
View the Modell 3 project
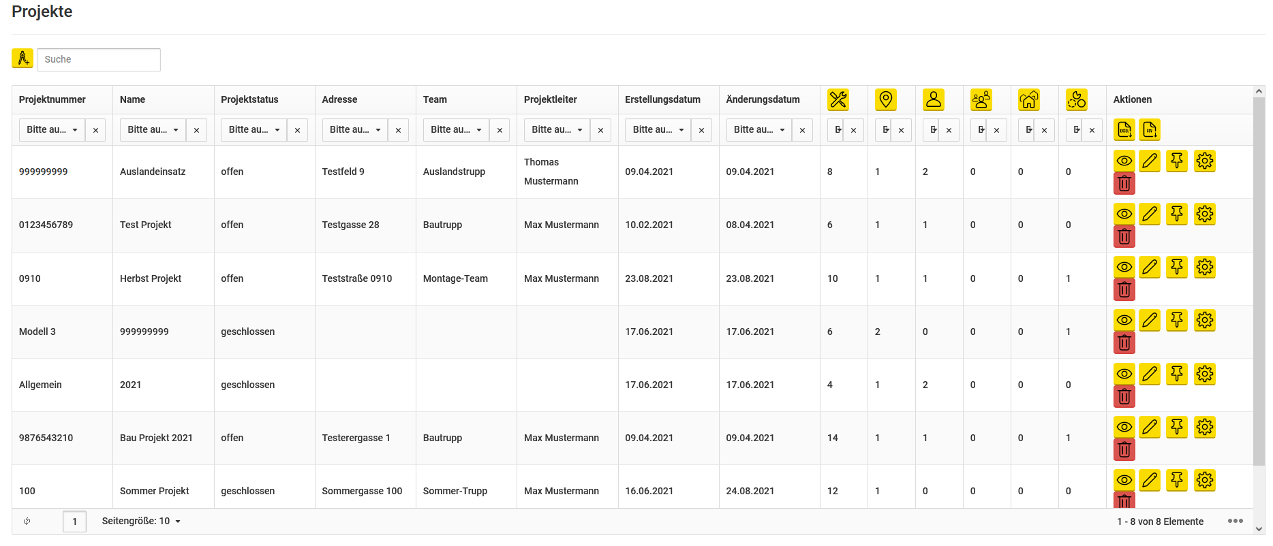(x=1124, y=320)
